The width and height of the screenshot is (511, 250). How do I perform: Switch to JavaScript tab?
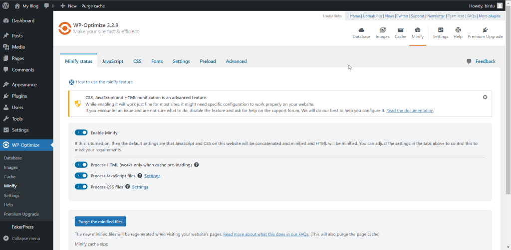[113, 61]
